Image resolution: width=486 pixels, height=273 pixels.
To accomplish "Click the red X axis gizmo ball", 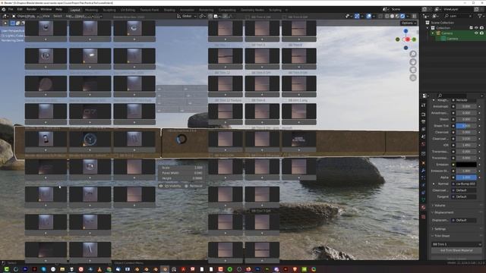I will [408, 39].
